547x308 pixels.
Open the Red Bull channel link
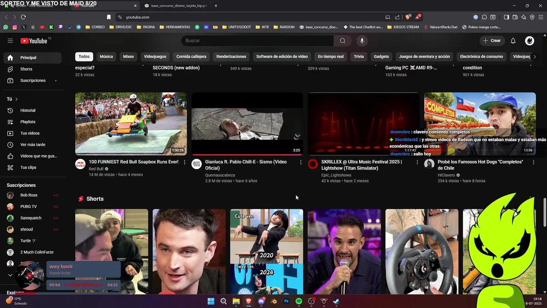coord(96,169)
